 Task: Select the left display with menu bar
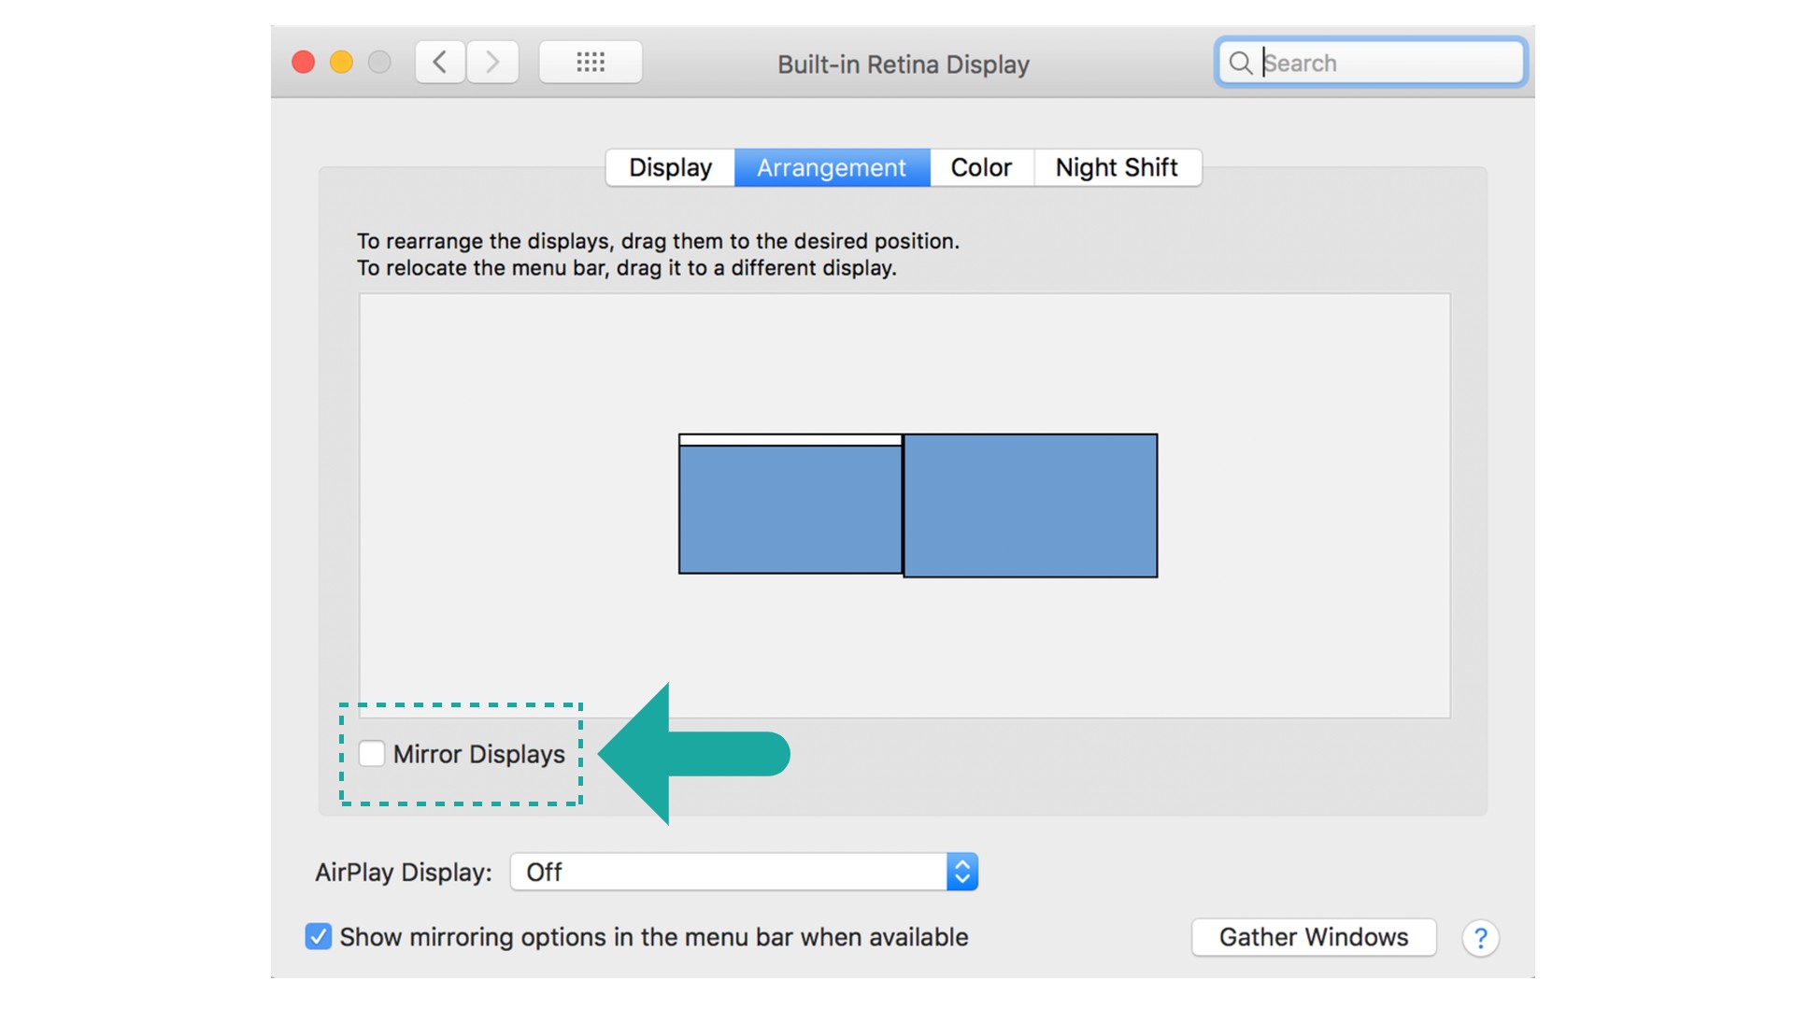coord(790,509)
